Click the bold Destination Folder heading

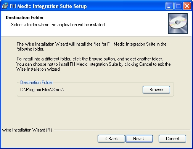(25, 17)
